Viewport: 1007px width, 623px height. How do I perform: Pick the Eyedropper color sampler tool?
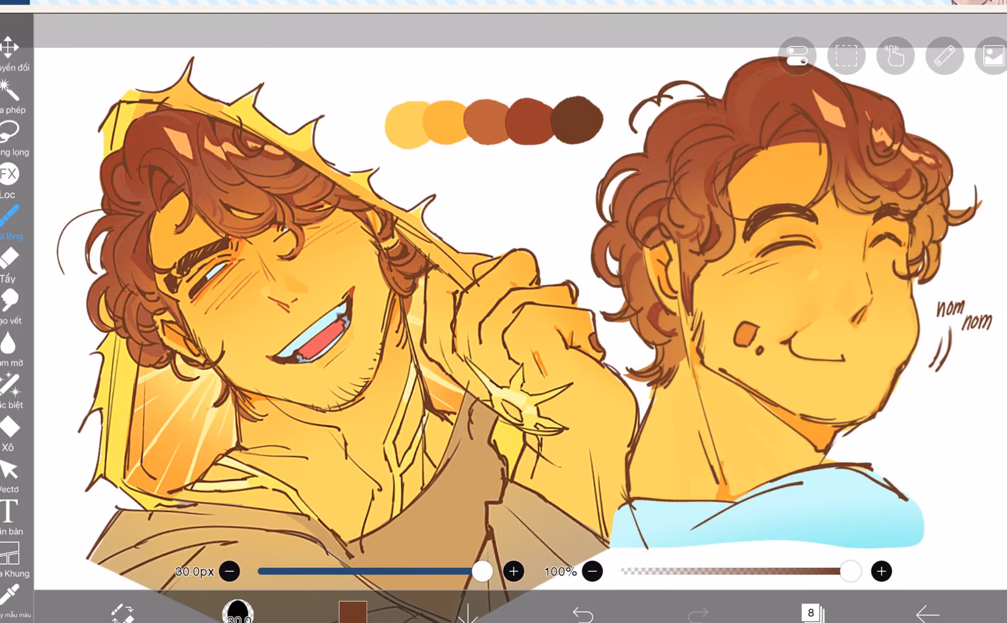pos(9,596)
